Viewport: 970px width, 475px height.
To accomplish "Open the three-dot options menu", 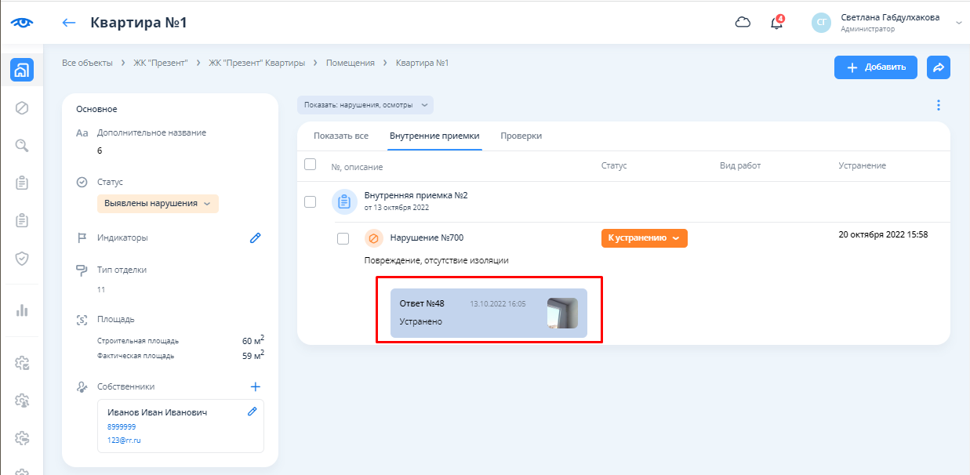I will click(938, 105).
